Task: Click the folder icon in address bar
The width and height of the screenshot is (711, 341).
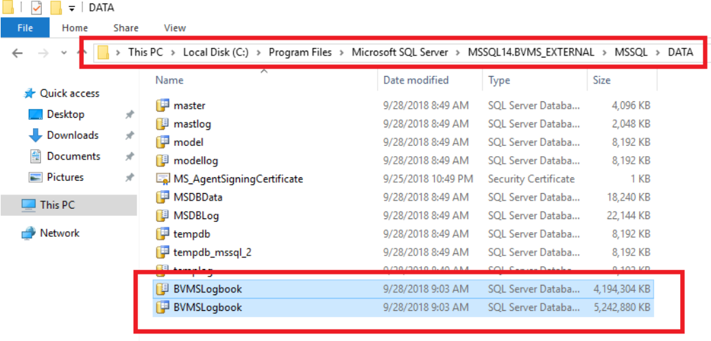Action: coord(104,53)
